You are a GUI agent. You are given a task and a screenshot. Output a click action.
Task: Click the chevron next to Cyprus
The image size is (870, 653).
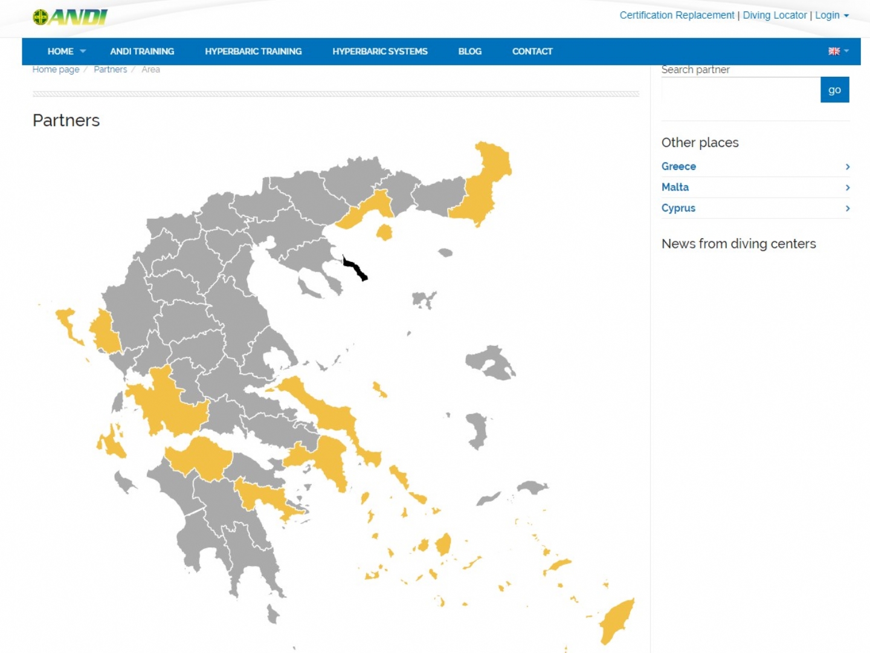click(847, 208)
